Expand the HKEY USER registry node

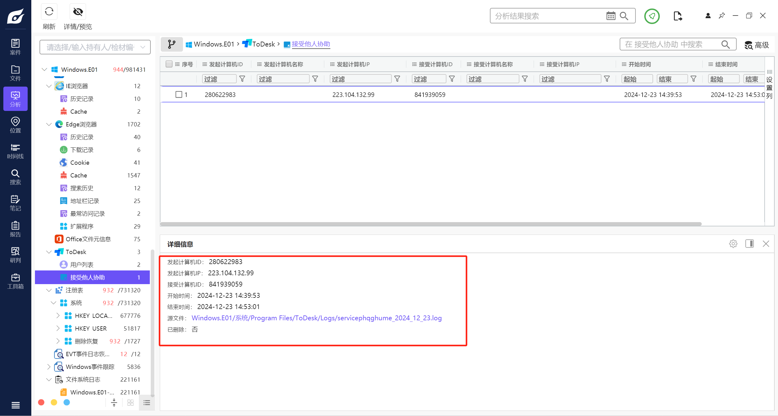58,328
